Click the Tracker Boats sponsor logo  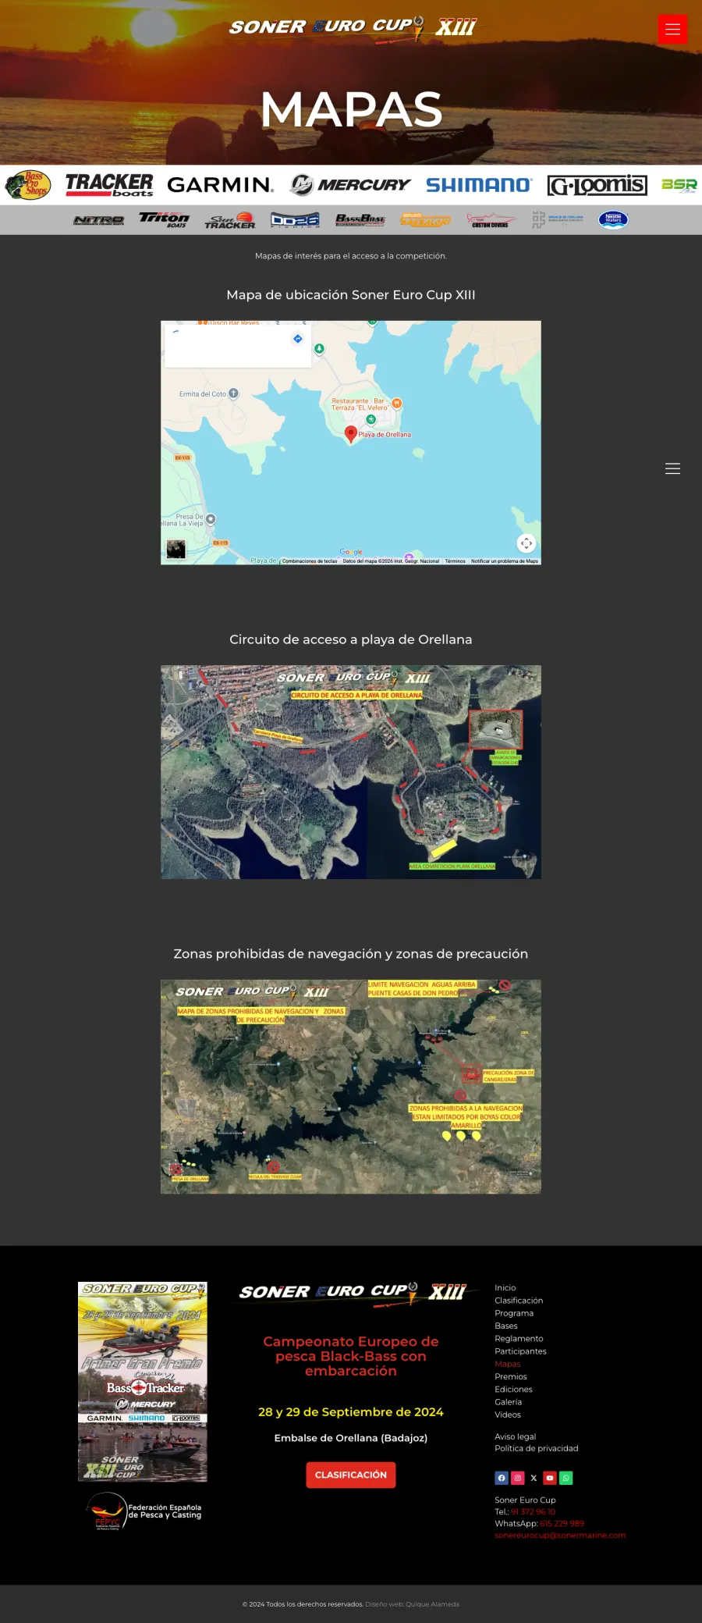[109, 185]
